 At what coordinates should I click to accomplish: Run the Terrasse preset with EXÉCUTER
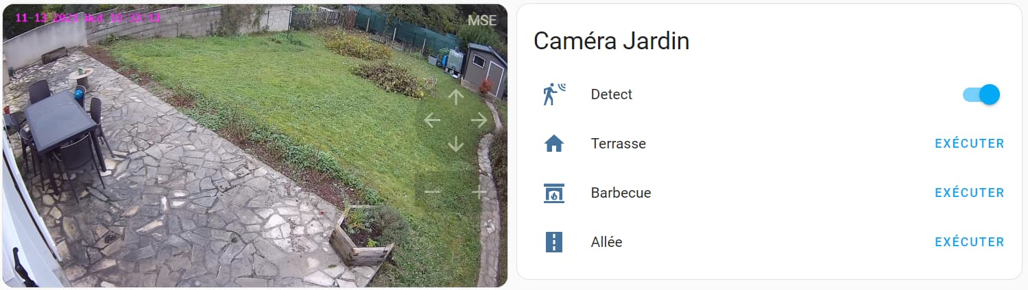[x=970, y=144]
